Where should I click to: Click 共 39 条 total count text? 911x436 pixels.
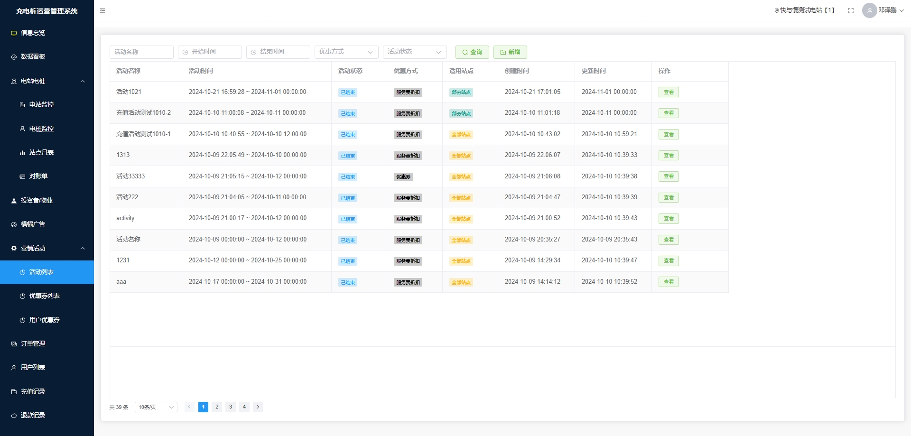click(119, 407)
